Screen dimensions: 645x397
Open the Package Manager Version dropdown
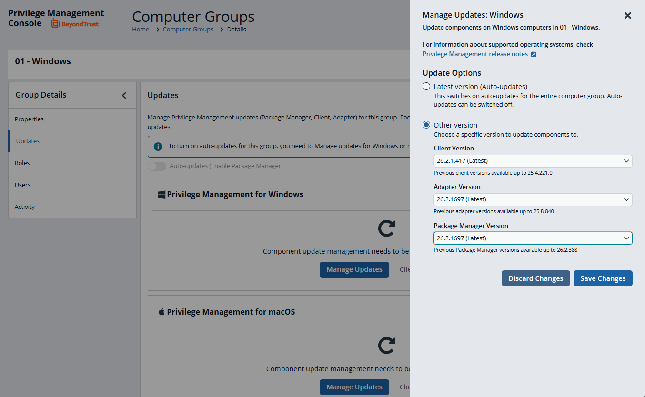[x=533, y=238]
